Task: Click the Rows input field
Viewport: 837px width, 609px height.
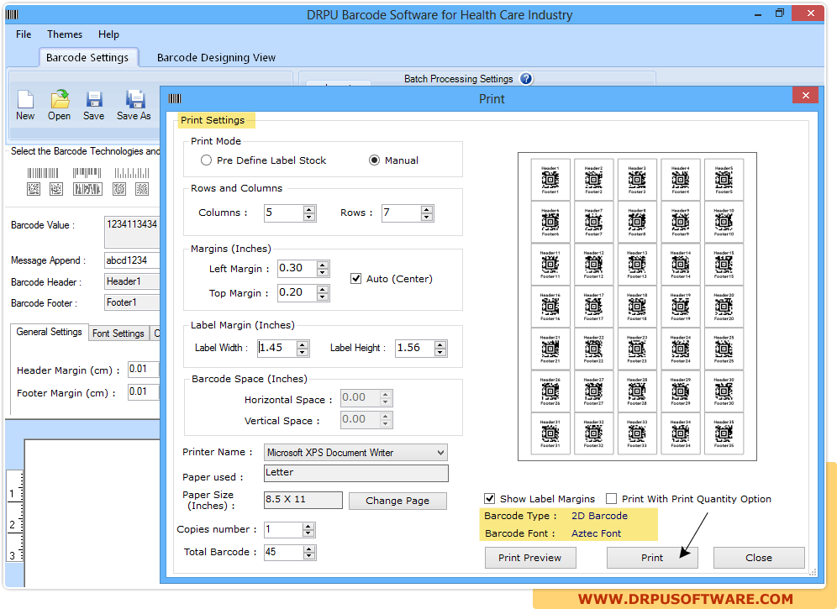Action: click(402, 213)
